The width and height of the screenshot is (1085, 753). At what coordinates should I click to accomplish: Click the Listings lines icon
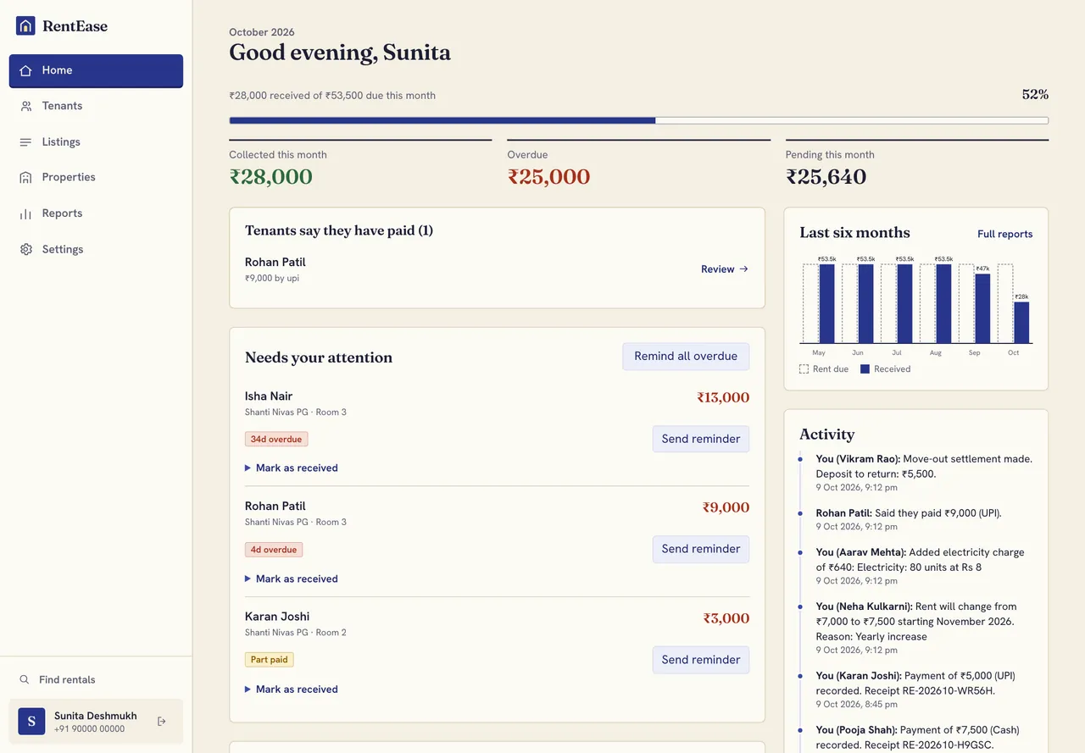[25, 142]
